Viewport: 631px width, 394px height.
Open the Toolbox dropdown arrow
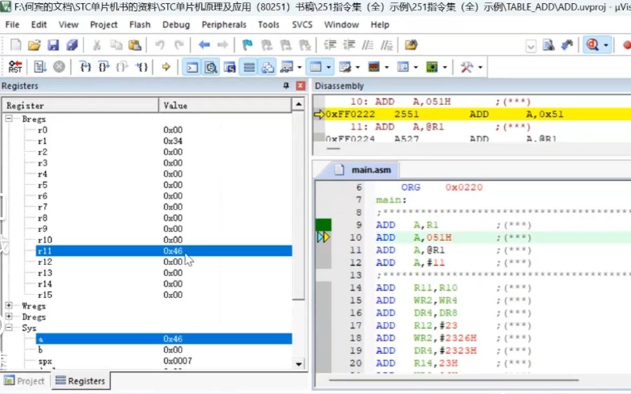pos(480,67)
